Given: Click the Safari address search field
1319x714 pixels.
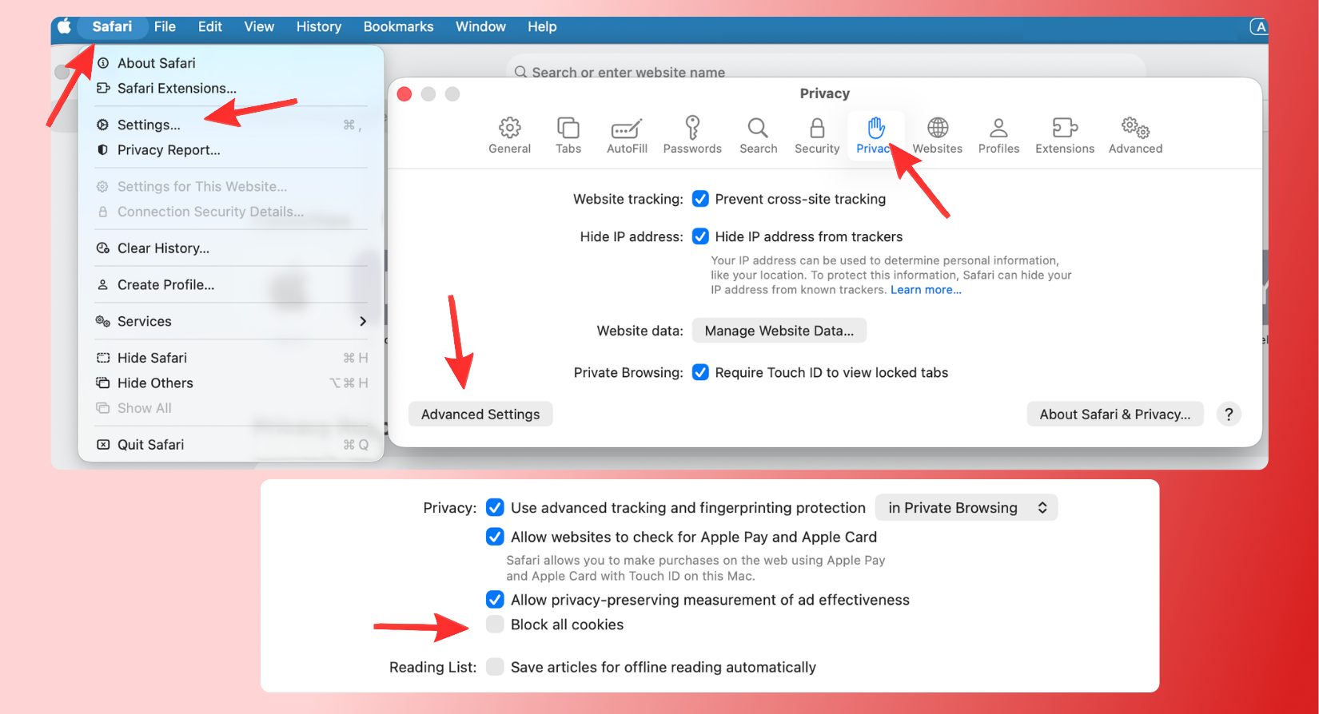Looking at the screenshot, I should (x=826, y=72).
